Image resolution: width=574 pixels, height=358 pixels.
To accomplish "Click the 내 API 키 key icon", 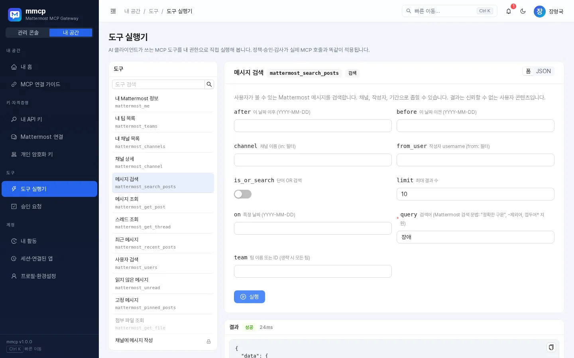I will pos(14,119).
